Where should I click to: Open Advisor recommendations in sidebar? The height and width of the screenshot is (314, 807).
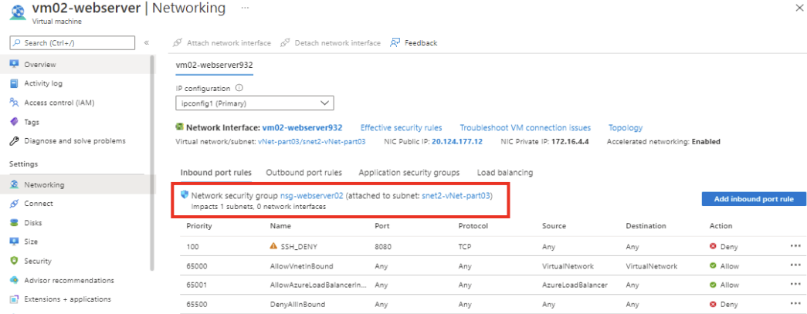pos(69,281)
